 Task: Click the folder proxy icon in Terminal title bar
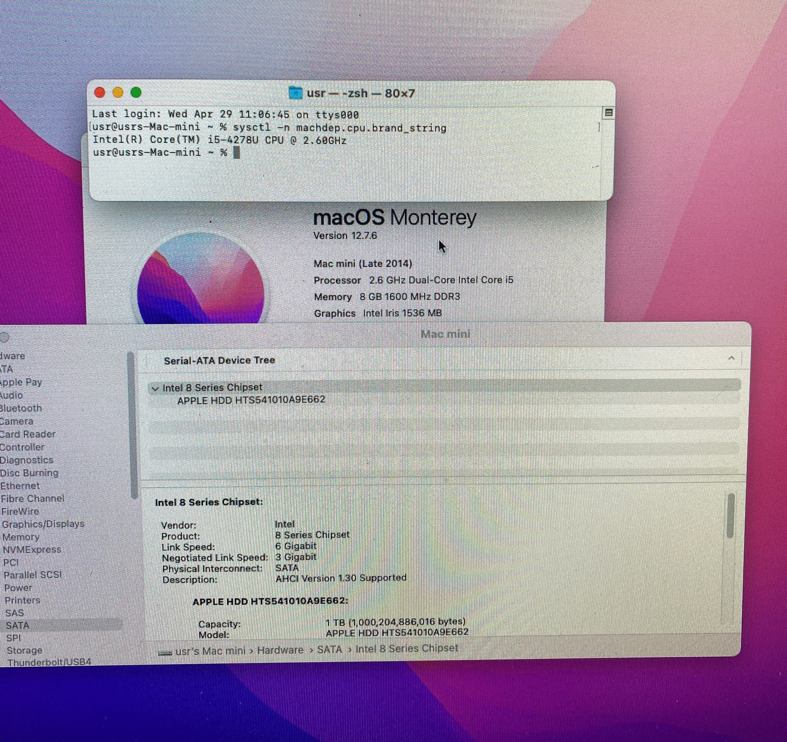click(x=295, y=93)
